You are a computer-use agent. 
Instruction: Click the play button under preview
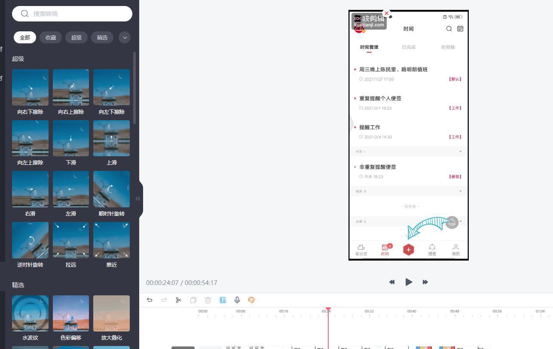(409, 282)
